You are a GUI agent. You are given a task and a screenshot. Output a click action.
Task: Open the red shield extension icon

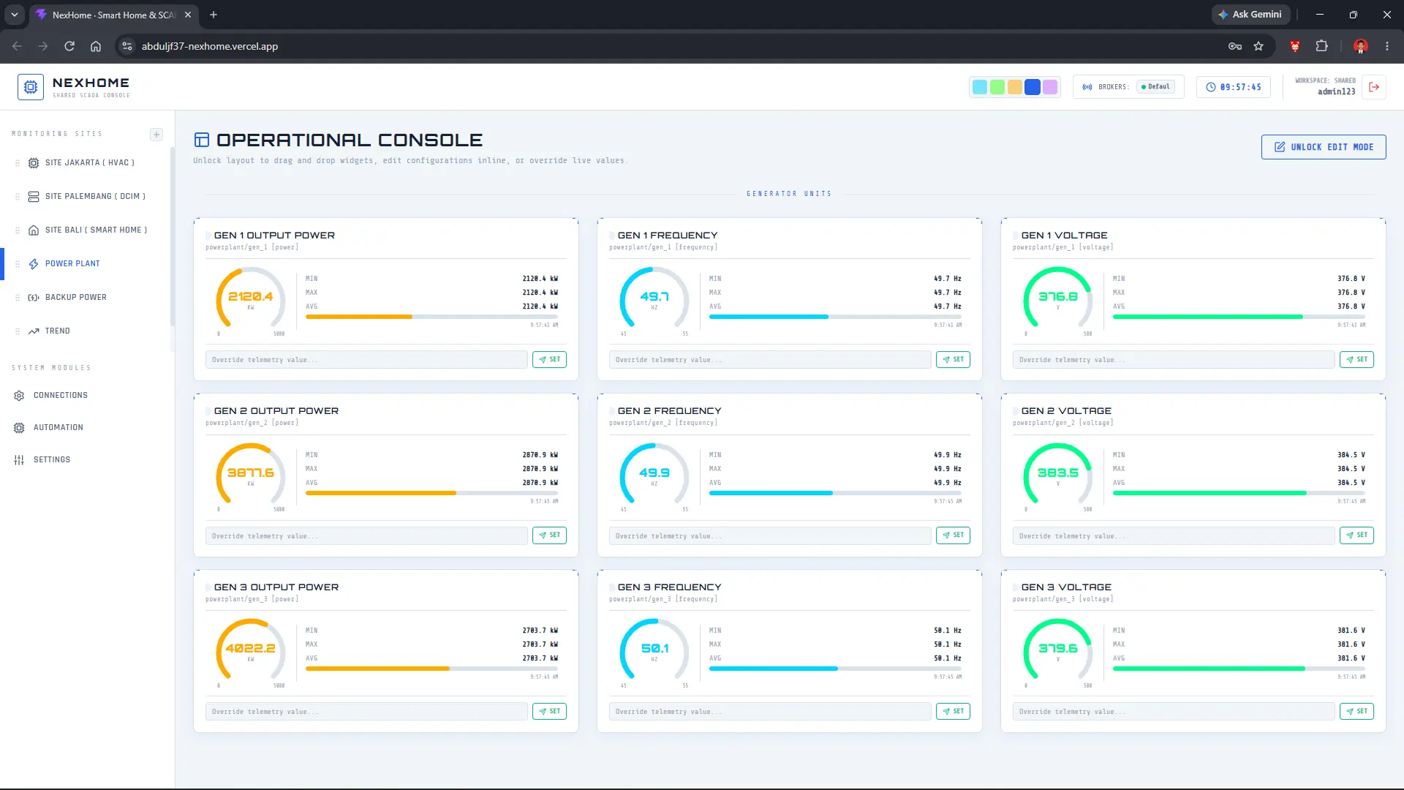(x=1295, y=46)
